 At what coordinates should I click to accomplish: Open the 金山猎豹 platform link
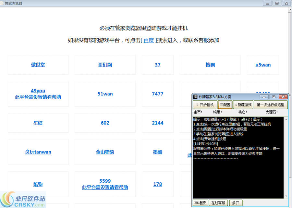pyautogui.click(x=105, y=152)
